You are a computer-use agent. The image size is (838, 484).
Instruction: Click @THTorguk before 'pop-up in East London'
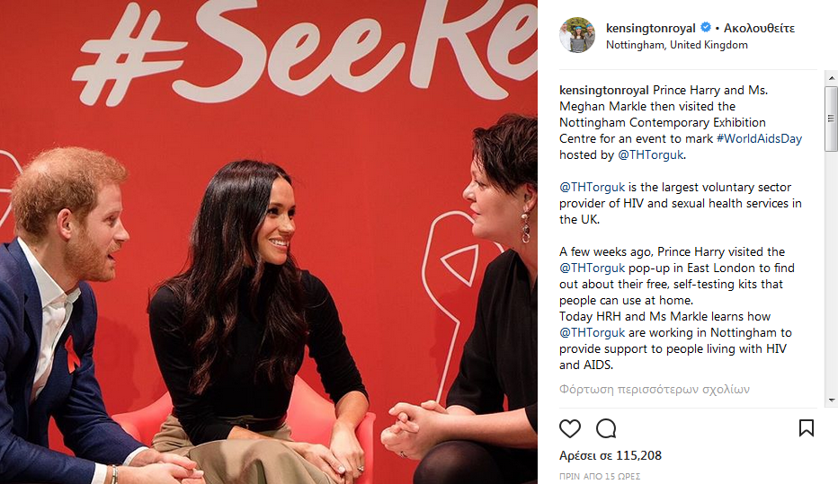point(592,268)
